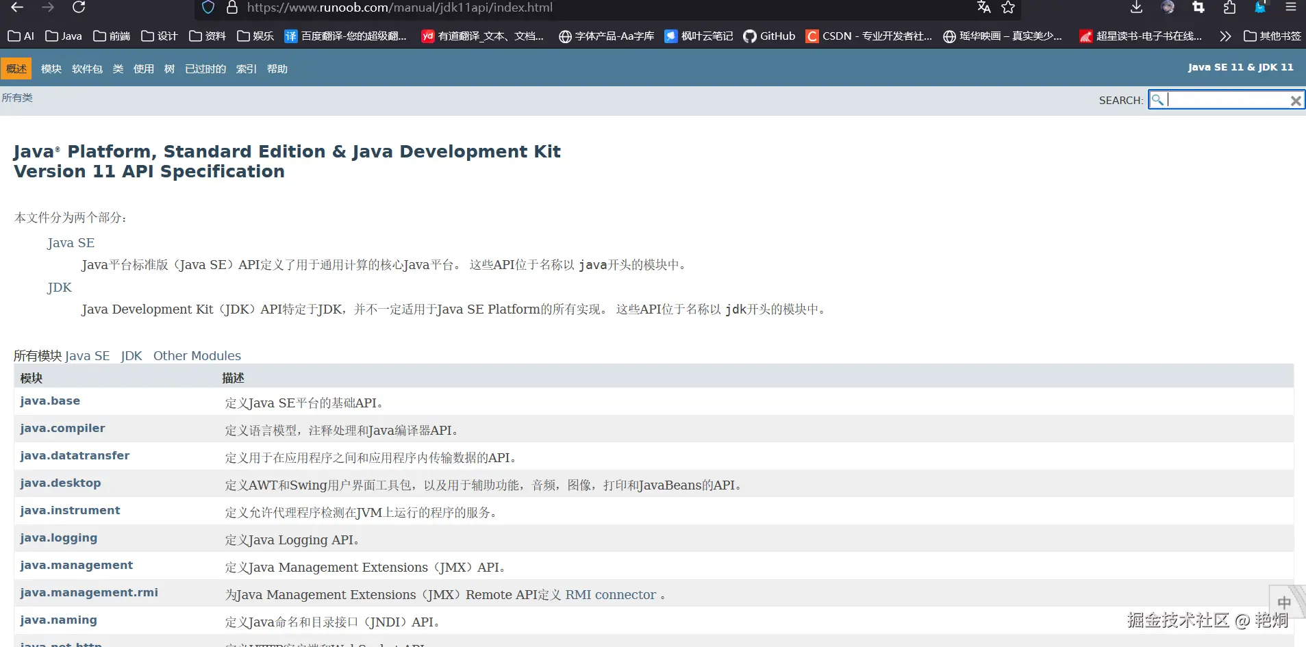Open the extensions puzzle-piece menu
Image resolution: width=1306 pixels, height=647 pixels.
coord(1229,8)
